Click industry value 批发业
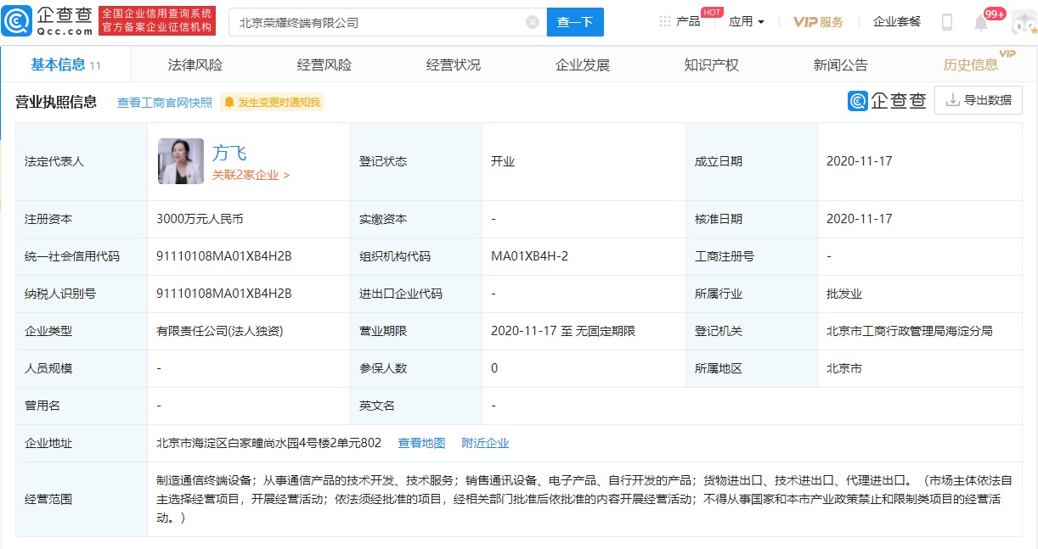 [x=844, y=294]
